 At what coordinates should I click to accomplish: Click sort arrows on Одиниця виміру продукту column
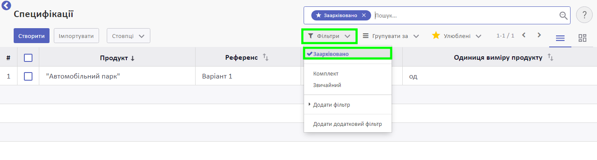(550, 57)
